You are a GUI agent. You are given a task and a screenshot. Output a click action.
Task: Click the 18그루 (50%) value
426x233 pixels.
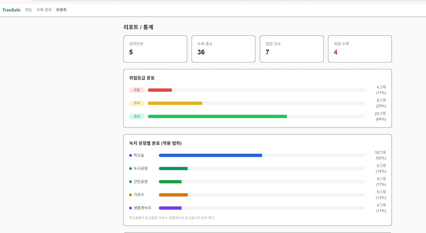380,155
